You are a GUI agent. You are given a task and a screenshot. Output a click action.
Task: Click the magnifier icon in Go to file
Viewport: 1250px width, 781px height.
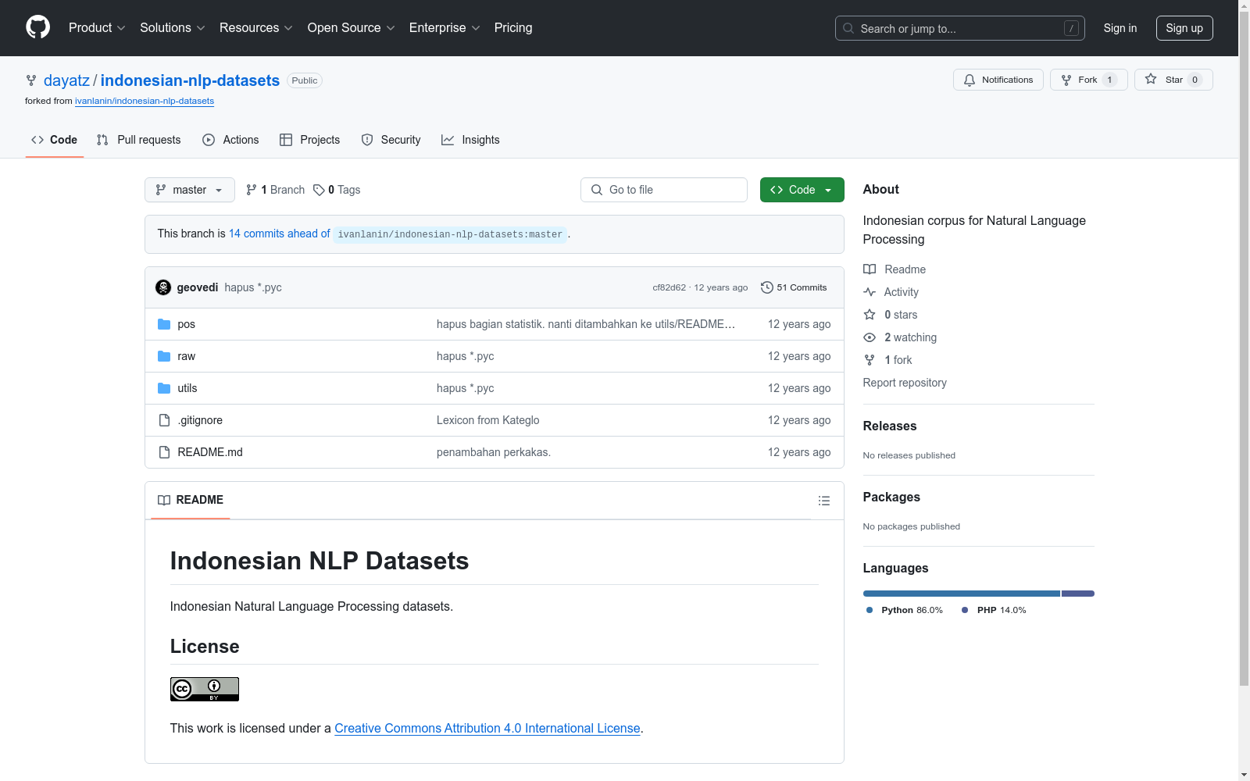point(597,190)
